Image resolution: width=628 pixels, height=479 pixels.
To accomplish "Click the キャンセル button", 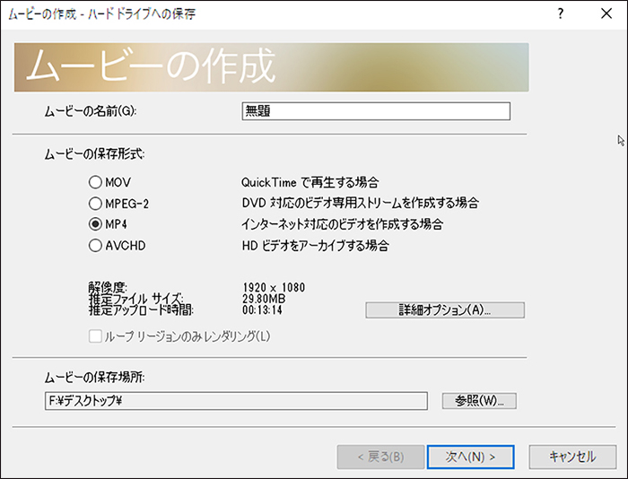I will click(x=572, y=457).
